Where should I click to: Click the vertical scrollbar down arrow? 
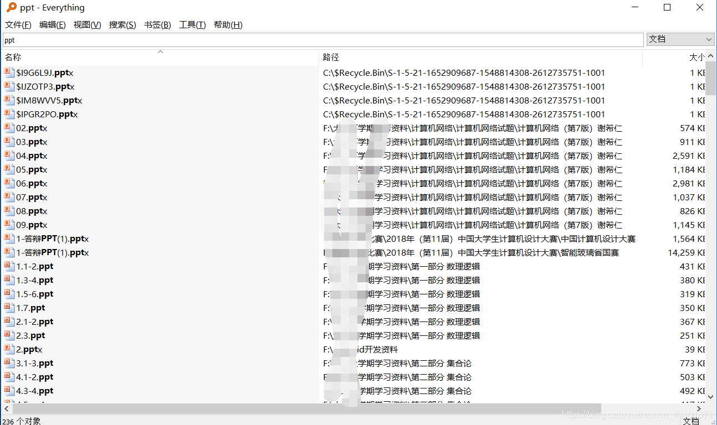pyautogui.click(x=711, y=396)
